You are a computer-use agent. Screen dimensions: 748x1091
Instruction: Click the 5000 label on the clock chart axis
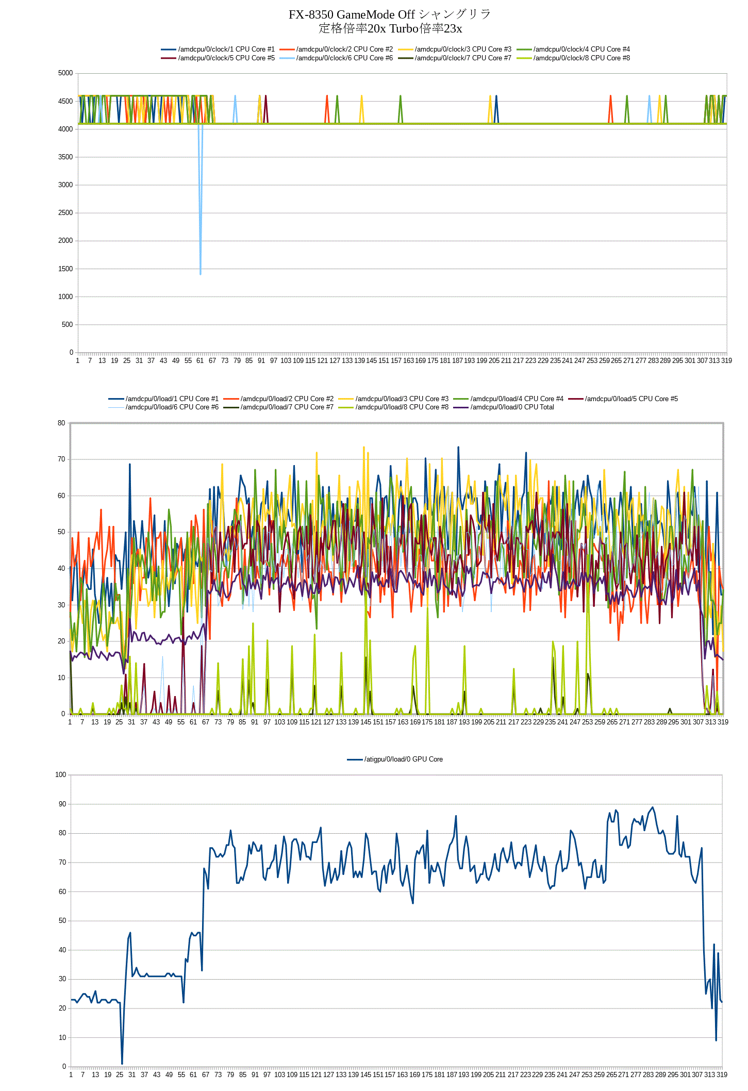(x=65, y=73)
